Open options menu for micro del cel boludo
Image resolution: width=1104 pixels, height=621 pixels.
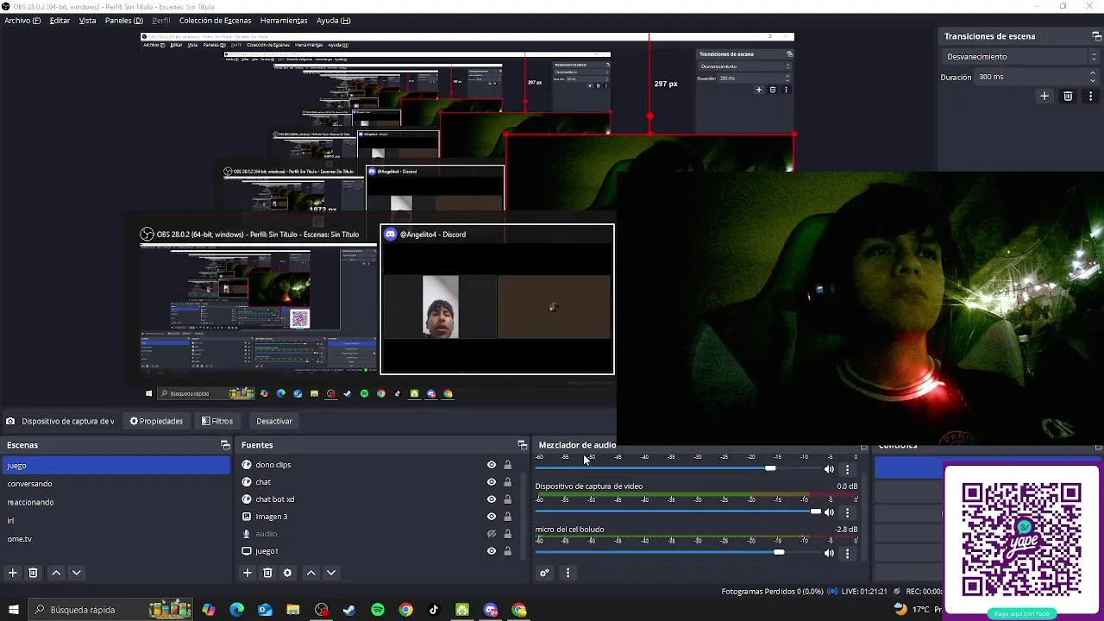(x=847, y=553)
